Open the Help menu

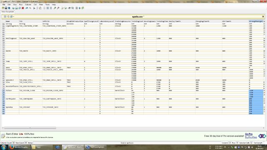coord(54,5)
